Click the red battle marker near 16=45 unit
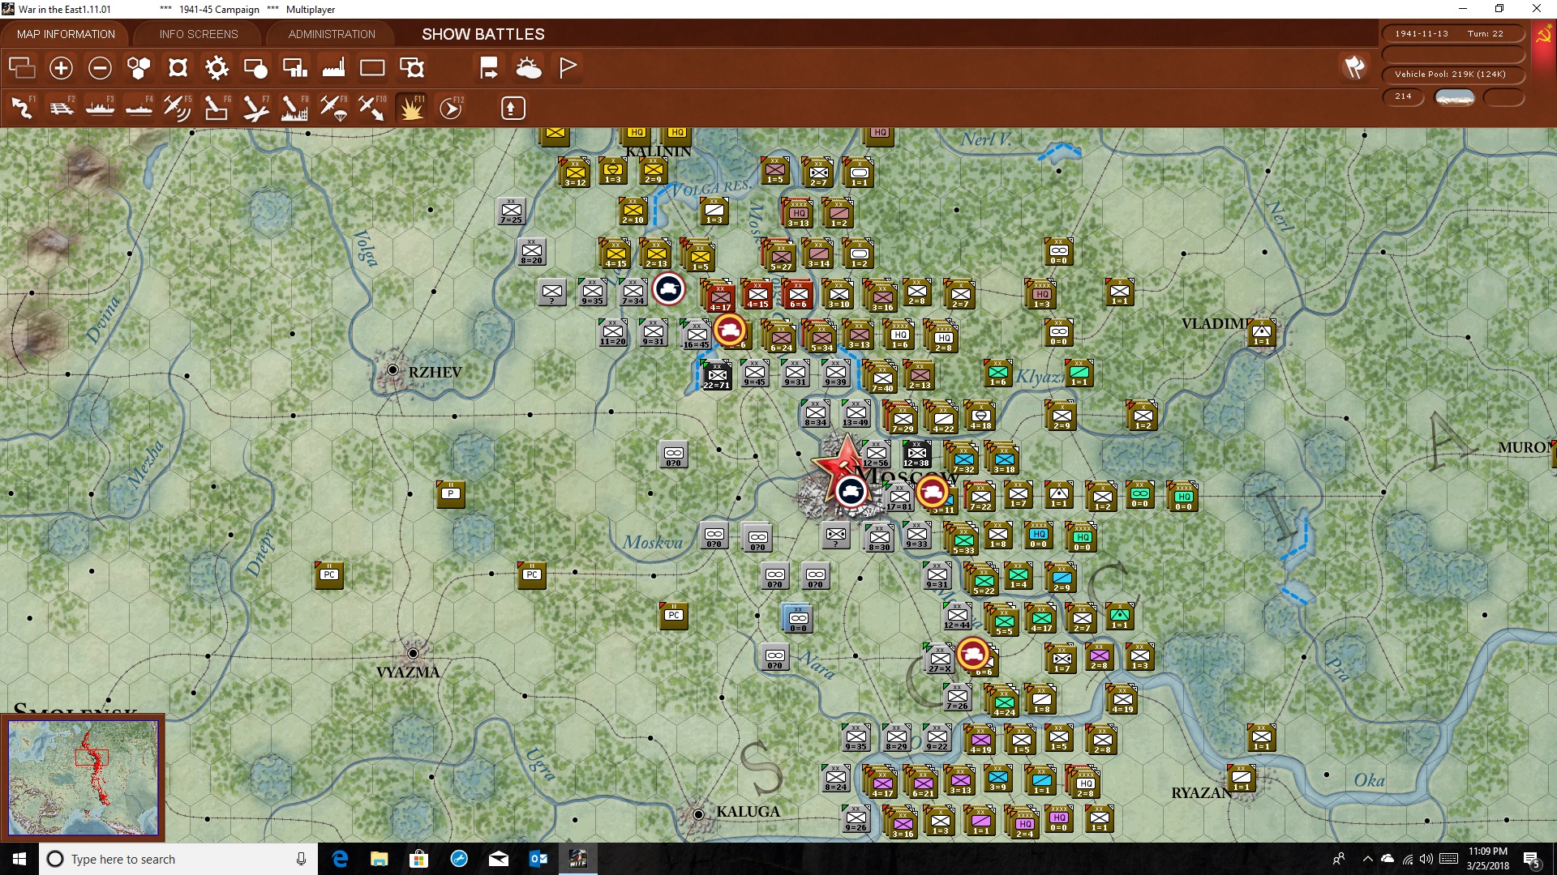 730,330
